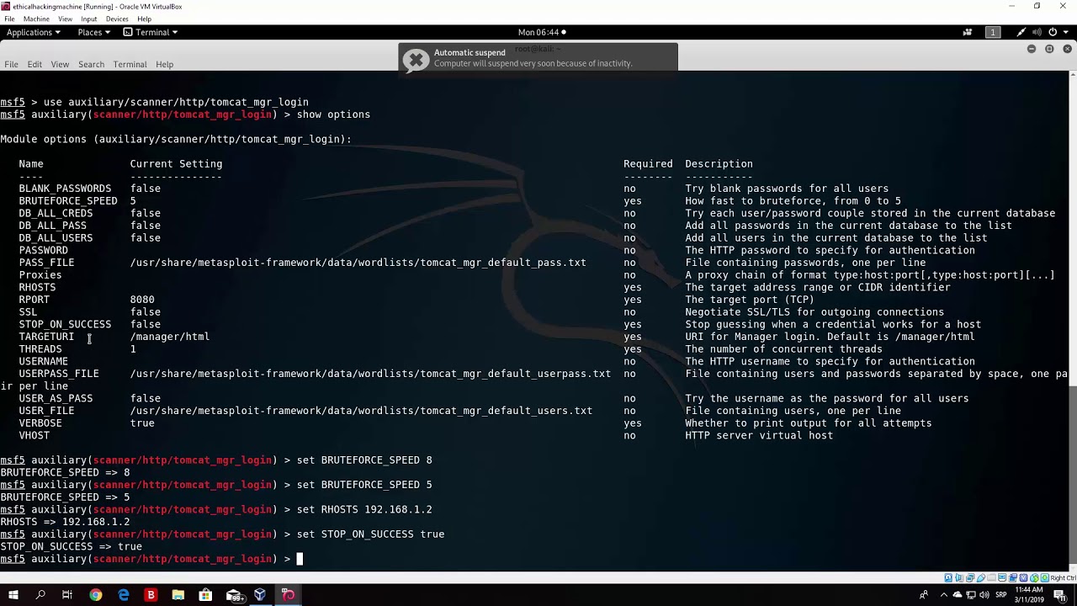The height and width of the screenshot is (606, 1077).
Task: Click terminal scrollbar up arrow
Action: click(x=1073, y=76)
